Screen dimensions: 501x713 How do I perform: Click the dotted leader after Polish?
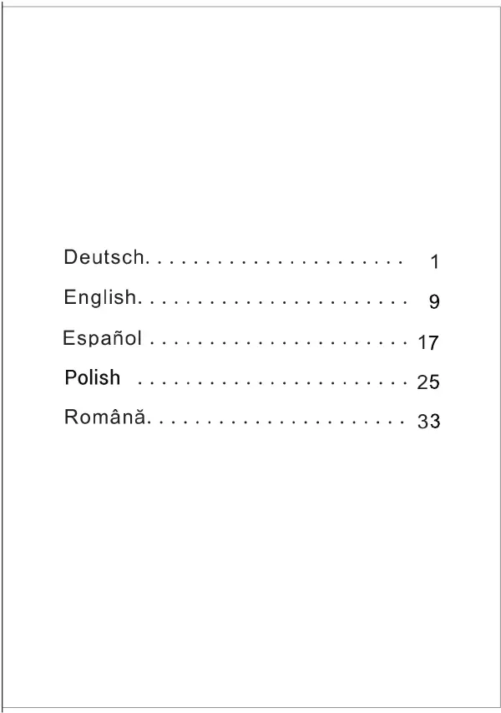[x=272, y=383]
